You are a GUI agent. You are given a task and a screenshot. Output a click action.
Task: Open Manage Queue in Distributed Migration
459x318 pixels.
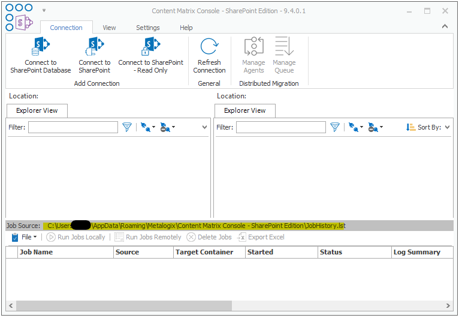pos(284,55)
